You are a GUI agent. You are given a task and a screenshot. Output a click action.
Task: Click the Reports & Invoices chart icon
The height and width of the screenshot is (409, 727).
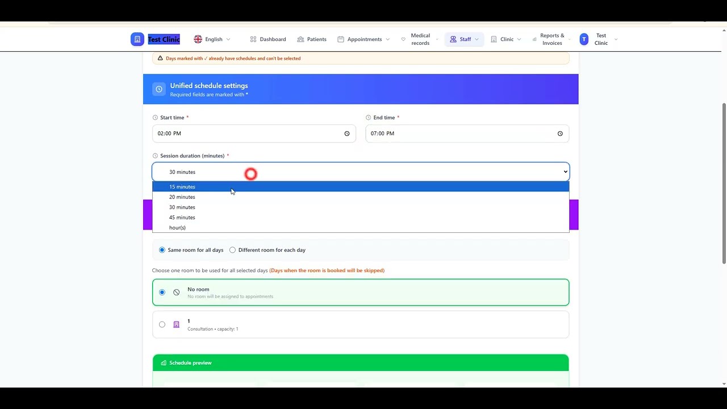coord(534,39)
